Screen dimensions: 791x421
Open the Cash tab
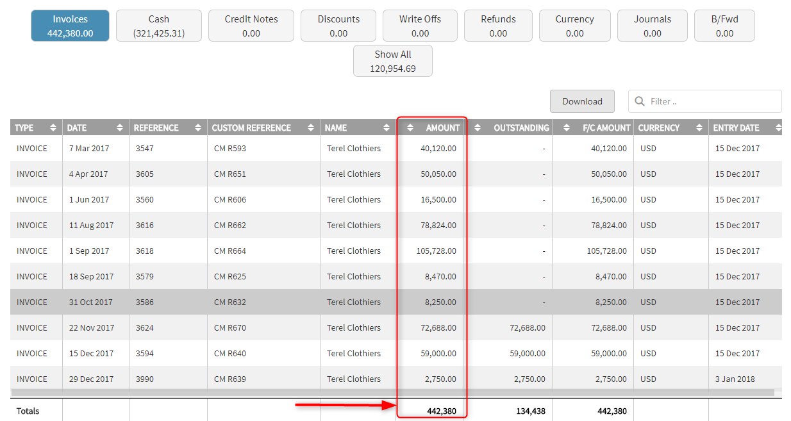(159, 26)
